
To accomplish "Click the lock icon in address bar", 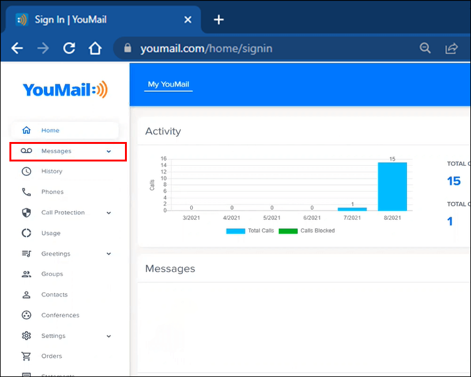I will pyautogui.click(x=127, y=48).
